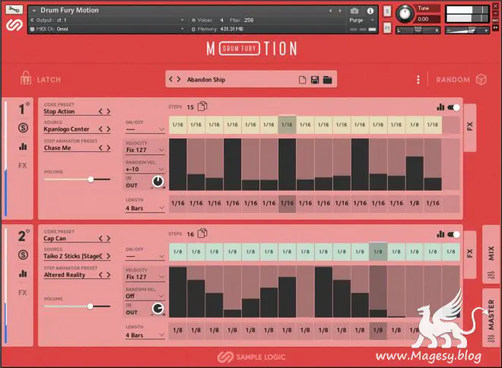Click bar graph icon above core 2 sequencer
This screenshot has width=502, height=368.
click(440, 234)
